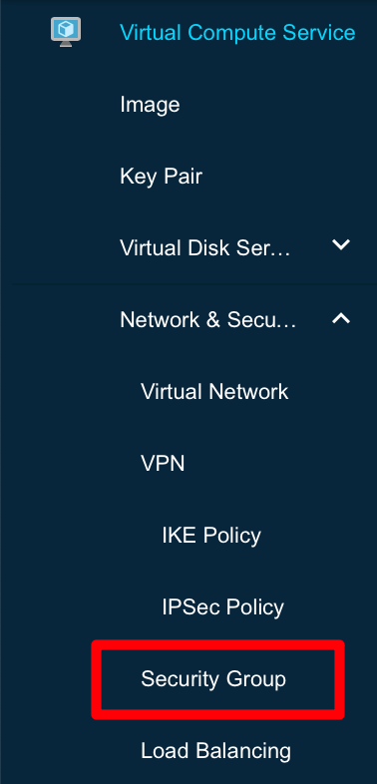
Task: Click the red-outlined Security Group box
Action: pyautogui.click(x=218, y=679)
